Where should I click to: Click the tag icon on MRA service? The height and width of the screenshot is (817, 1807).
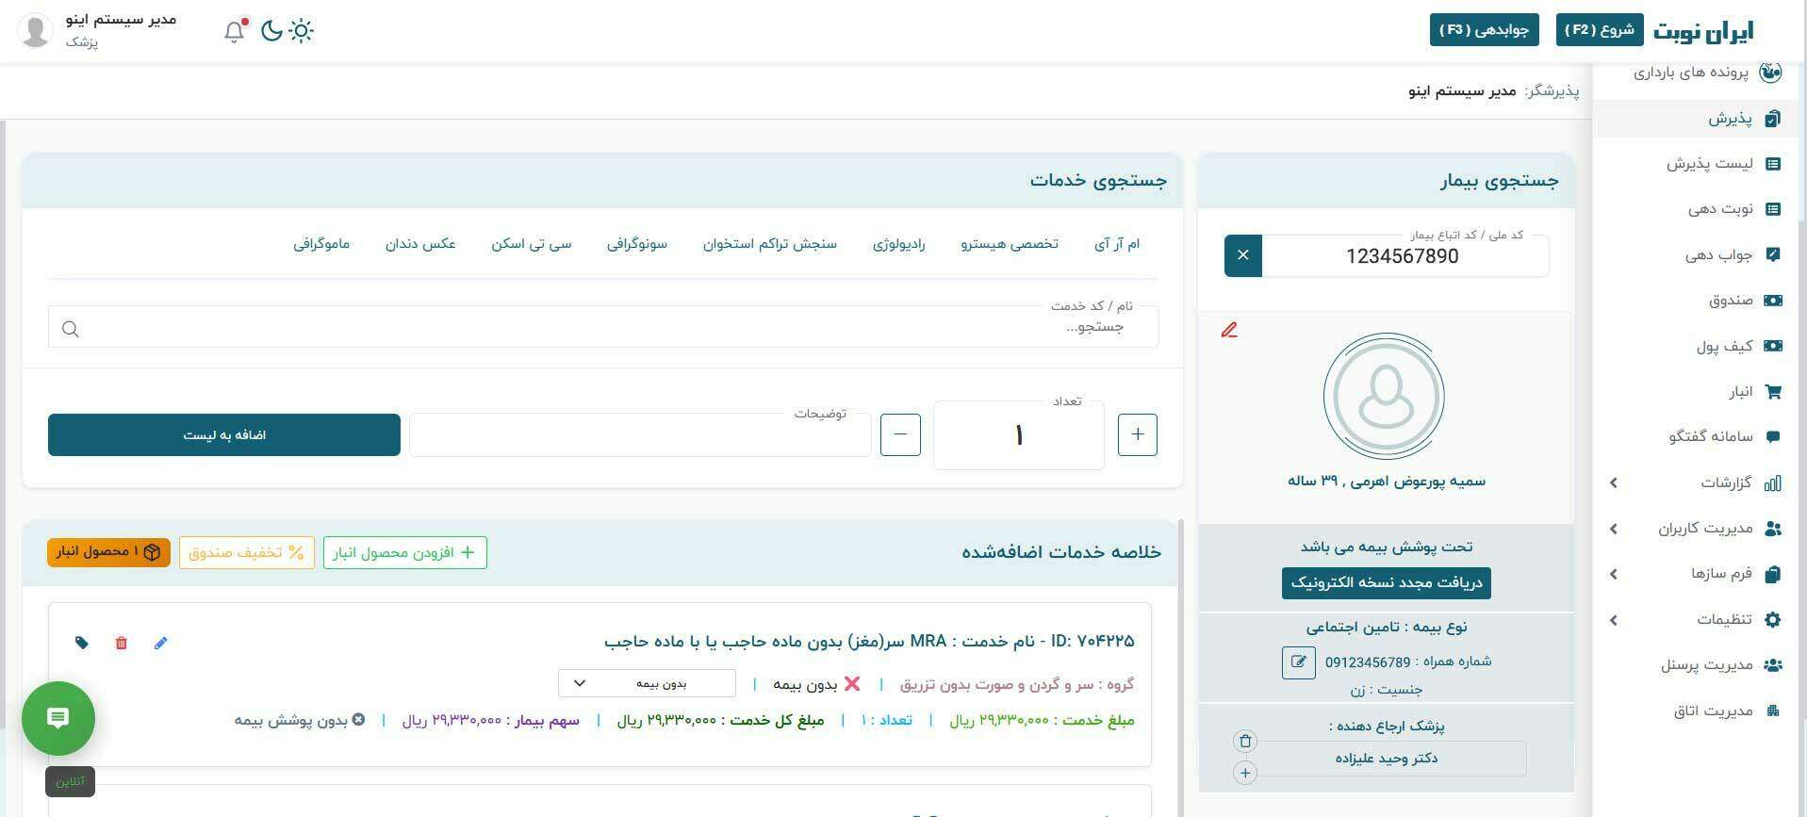tap(82, 644)
